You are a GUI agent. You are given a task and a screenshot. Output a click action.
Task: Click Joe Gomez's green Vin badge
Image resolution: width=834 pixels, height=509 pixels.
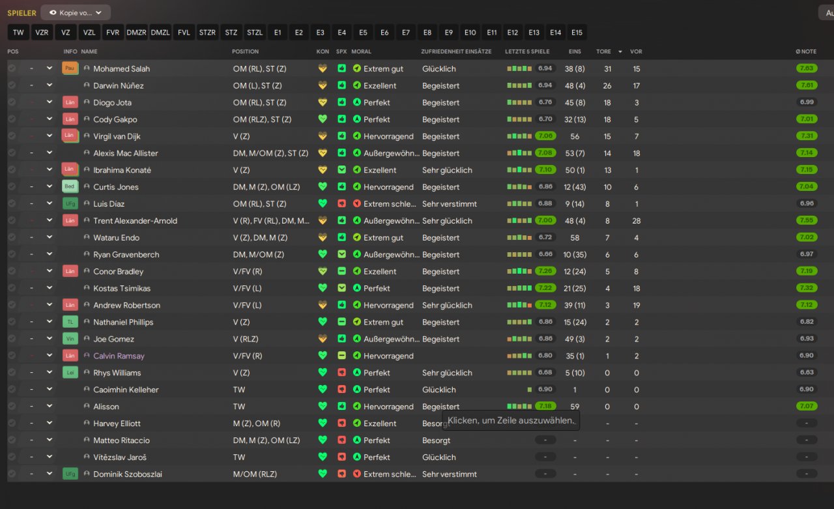(x=70, y=339)
